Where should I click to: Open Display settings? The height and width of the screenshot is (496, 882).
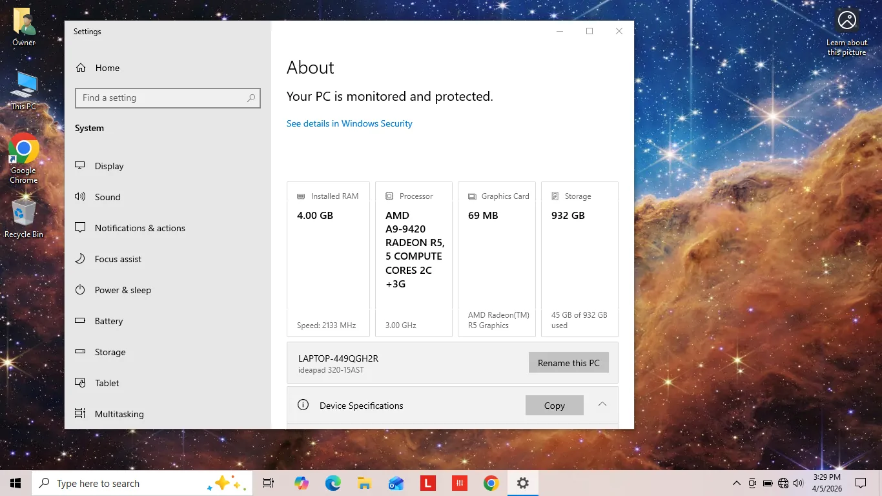click(x=108, y=166)
